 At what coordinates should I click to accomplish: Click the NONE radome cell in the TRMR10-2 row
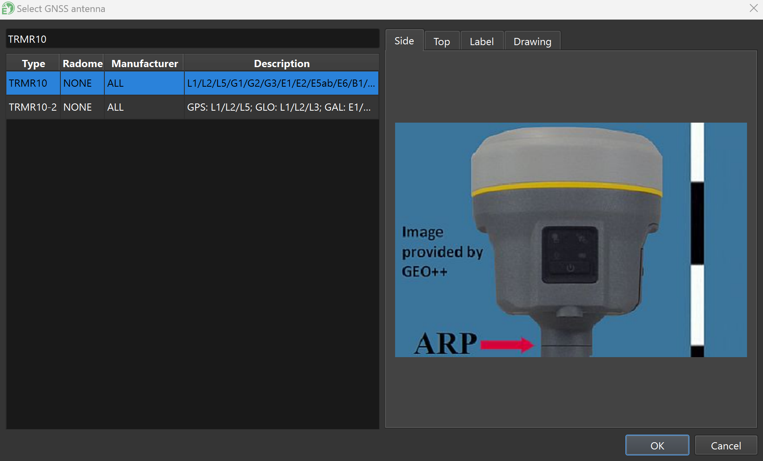tap(78, 107)
